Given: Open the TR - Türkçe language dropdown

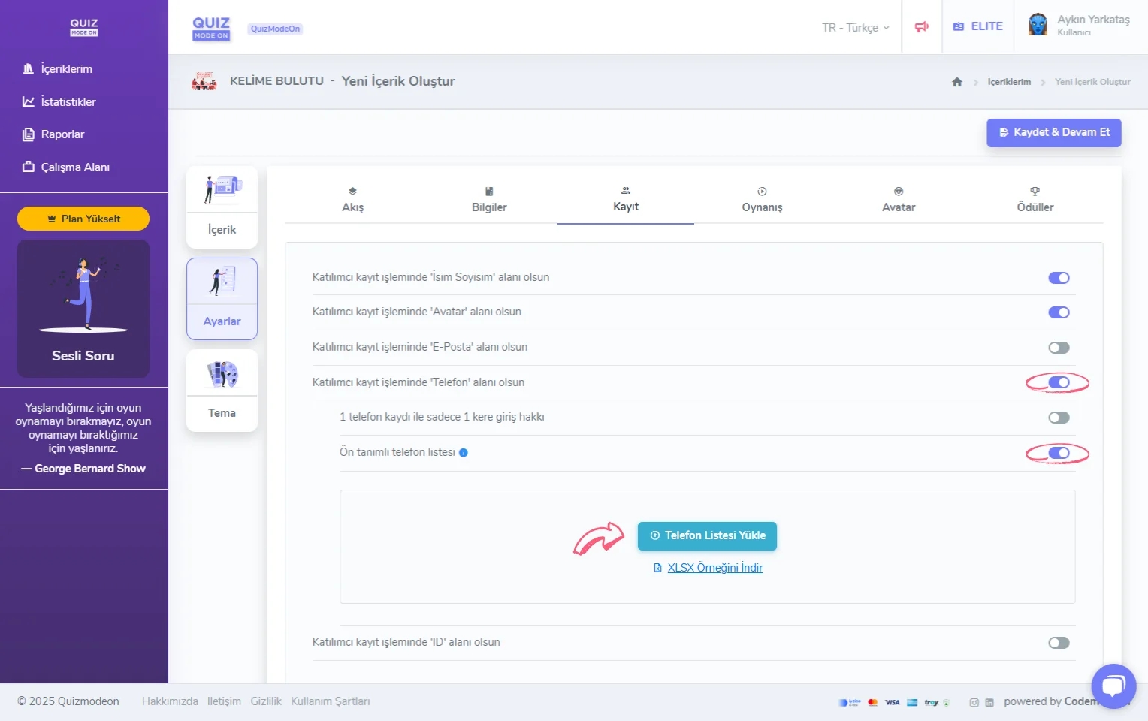Looking at the screenshot, I should pyautogui.click(x=854, y=27).
